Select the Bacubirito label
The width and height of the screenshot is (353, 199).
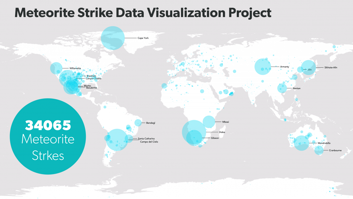point(91,88)
